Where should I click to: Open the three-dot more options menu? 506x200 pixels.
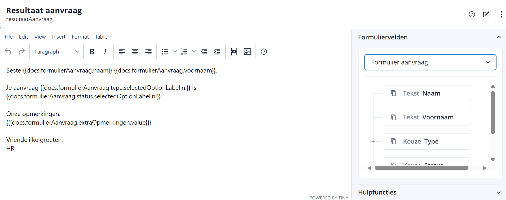point(501,14)
